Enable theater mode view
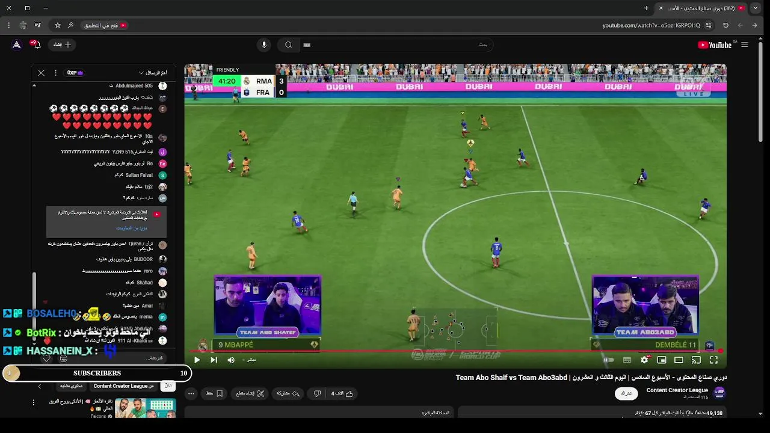This screenshot has height=433, width=770. point(679,360)
